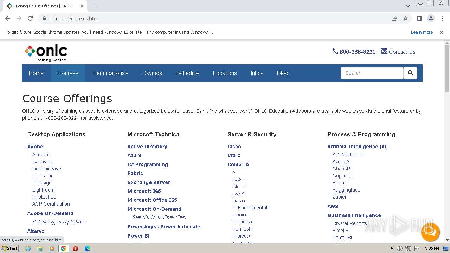Open the share page icon
The width and height of the screenshot is (450, 253).
tap(394, 18)
